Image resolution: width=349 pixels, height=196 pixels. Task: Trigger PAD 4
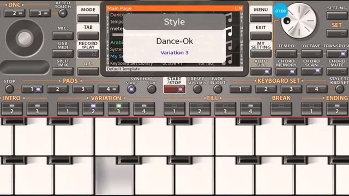coord(109,89)
